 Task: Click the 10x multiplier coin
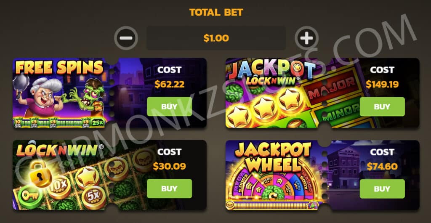pyautogui.click(x=59, y=187)
